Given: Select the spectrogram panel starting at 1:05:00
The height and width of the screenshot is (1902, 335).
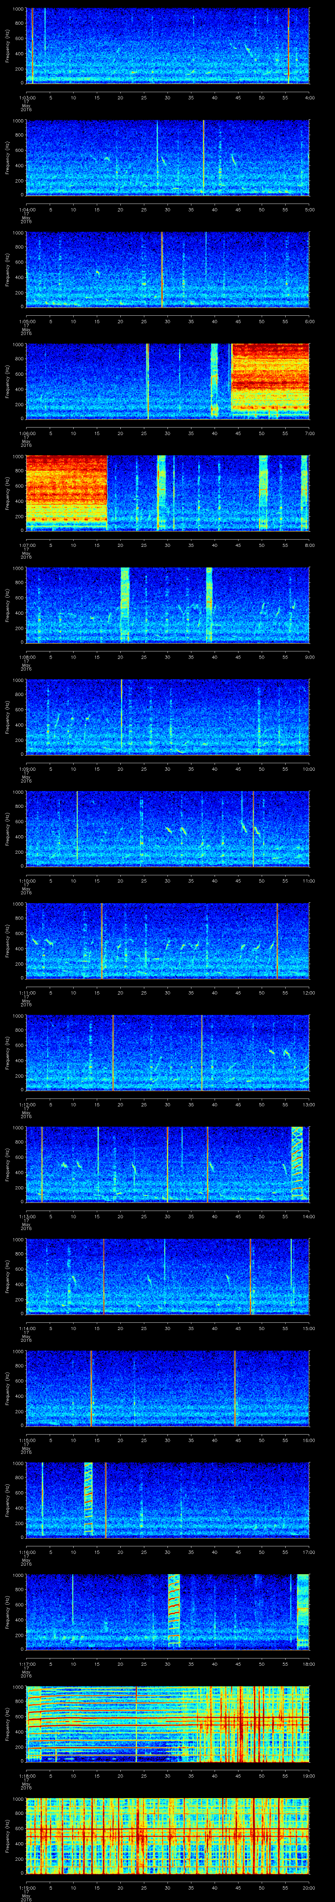Looking at the screenshot, I should (168, 269).
